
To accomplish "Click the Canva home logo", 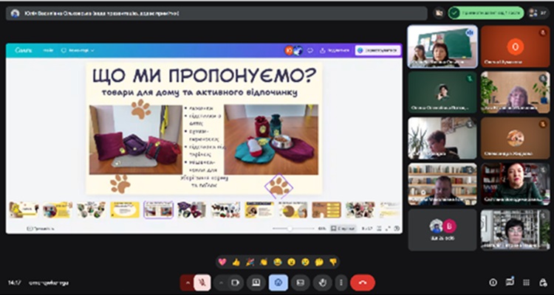I will (22, 50).
